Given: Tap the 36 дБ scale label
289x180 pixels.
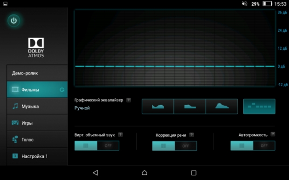Looking at the screenshot, I should click(x=282, y=12).
